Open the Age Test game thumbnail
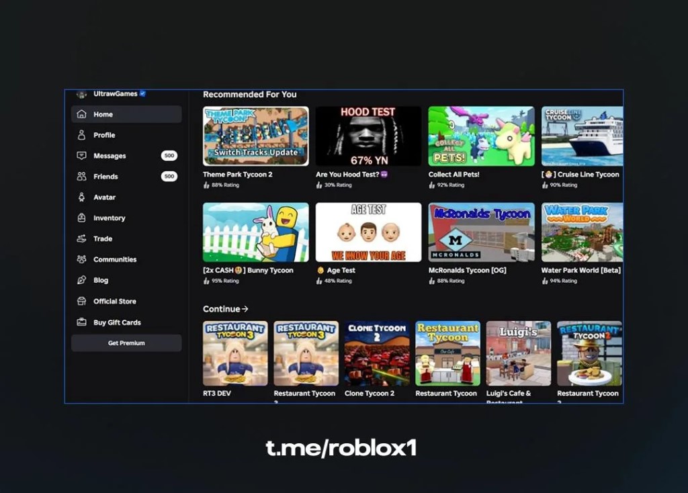This screenshot has height=493, width=688. [369, 232]
